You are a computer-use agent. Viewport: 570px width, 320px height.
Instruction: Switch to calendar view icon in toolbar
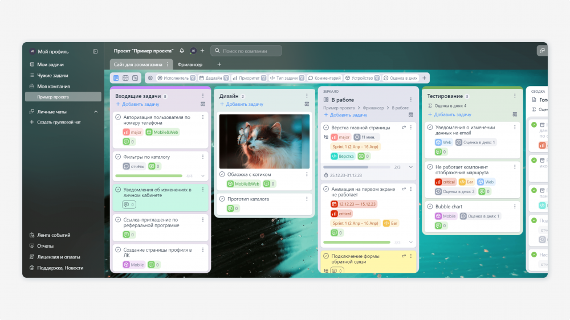click(x=125, y=78)
